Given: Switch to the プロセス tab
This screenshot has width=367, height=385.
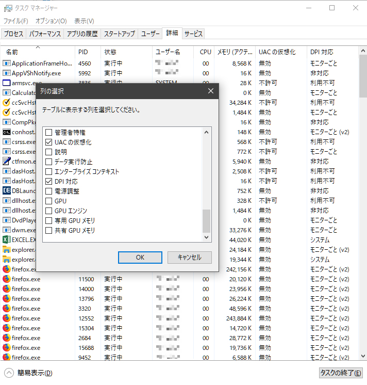Looking at the screenshot, I should pyautogui.click(x=13, y=34).
